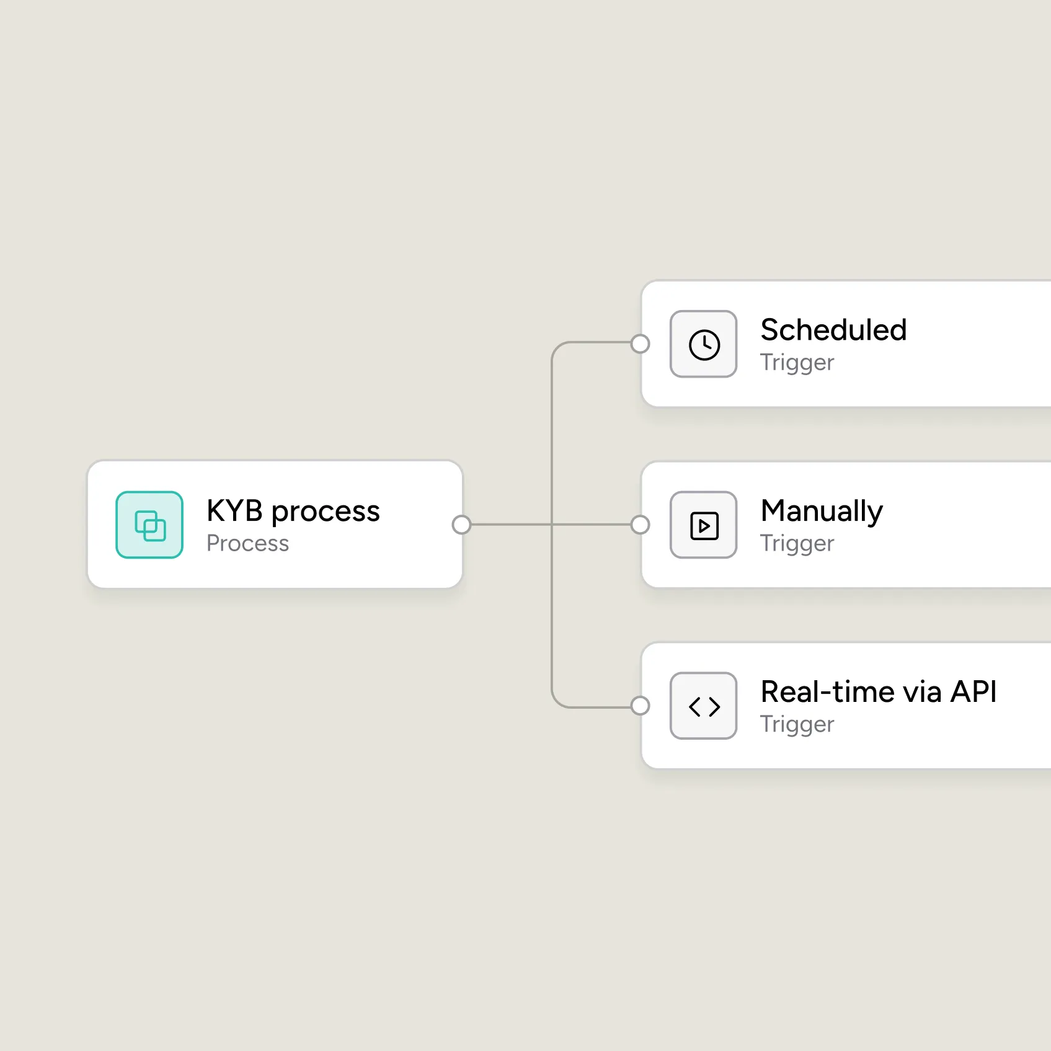1051x1051 pixels.
Task: Select the Scheduled trigger node card
Action: coord(846,344)
